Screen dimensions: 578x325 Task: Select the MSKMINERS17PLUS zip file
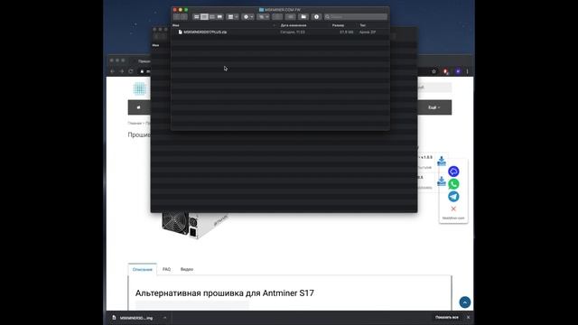point(205,32)
